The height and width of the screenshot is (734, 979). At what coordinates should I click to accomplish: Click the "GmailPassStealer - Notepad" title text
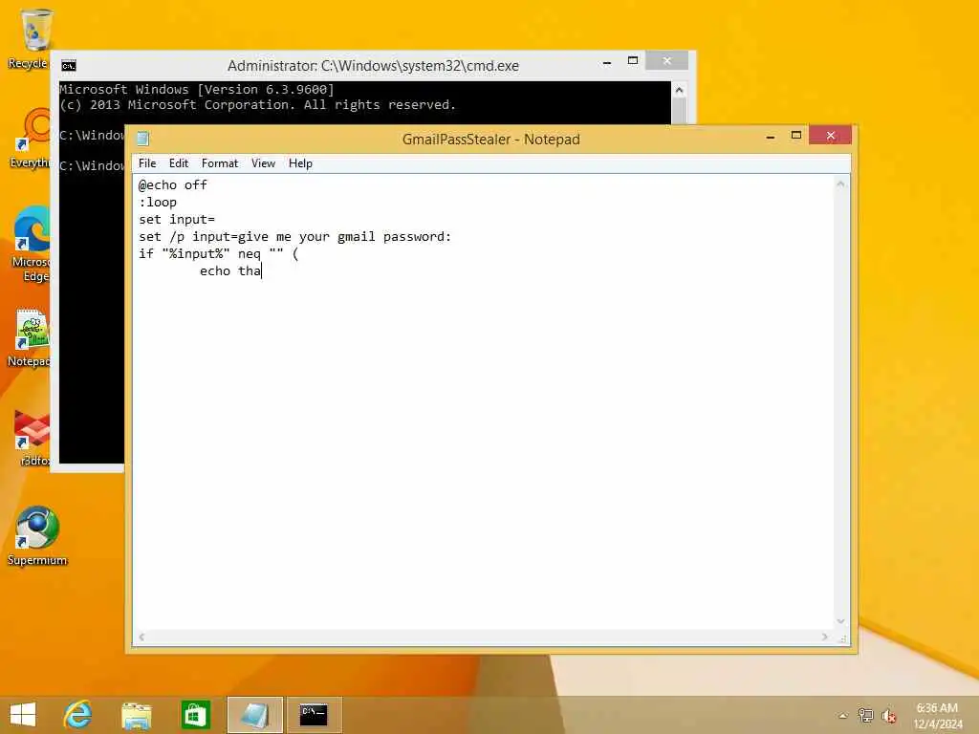(490, 140)
